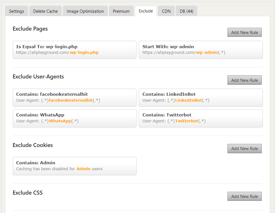Image resolution: width=275 pixels, height=213 pixels.
Task: Open the Premium tab
Action: coord(121,11)
